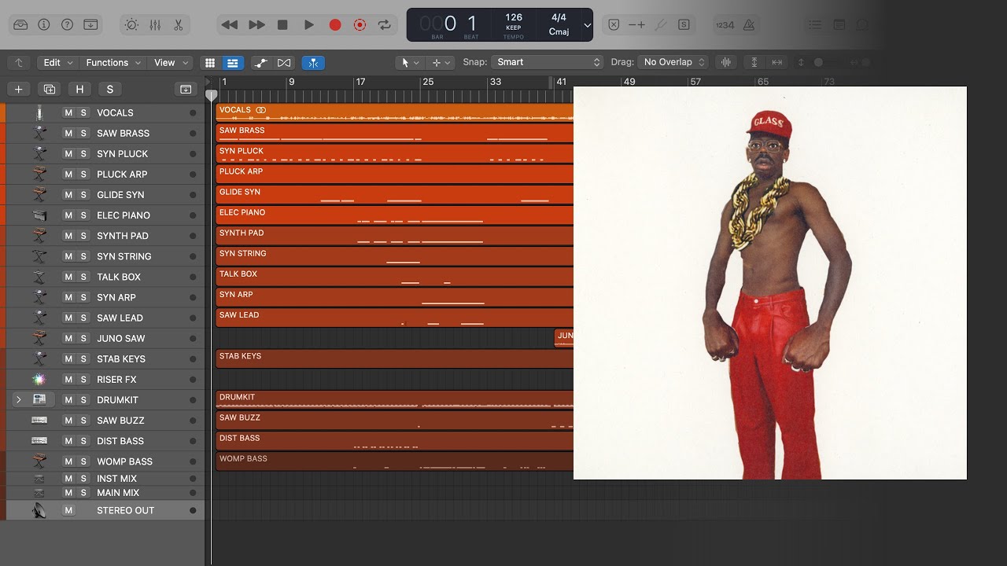
Task: Toggle Waveform Zoom icon
Action: [x=725, y=63]
